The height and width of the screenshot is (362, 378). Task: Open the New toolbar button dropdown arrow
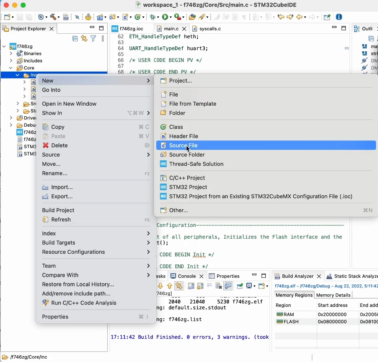[13, 17]
